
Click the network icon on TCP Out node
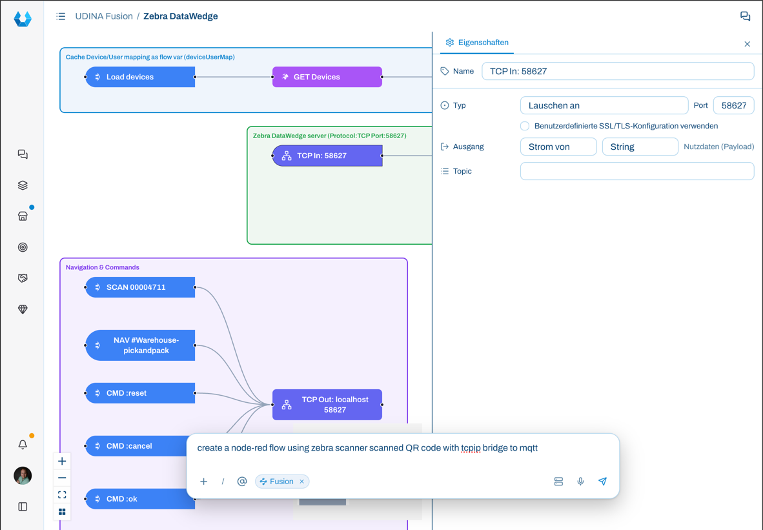pyautogui.click(x=287, y=404)
